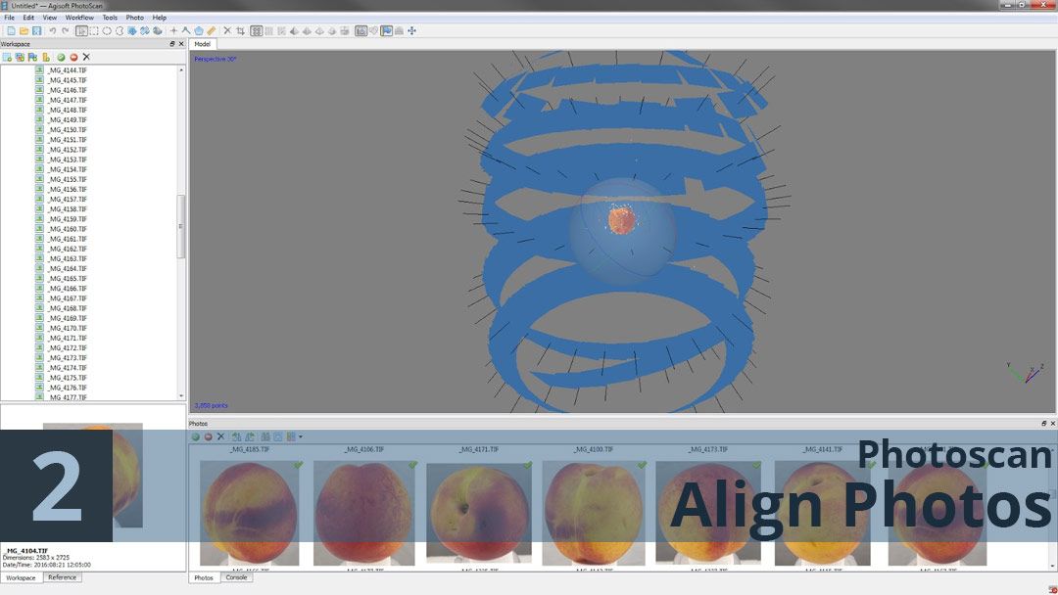
Task: Save the project with the toolbar icon
Action: (36, 31)
